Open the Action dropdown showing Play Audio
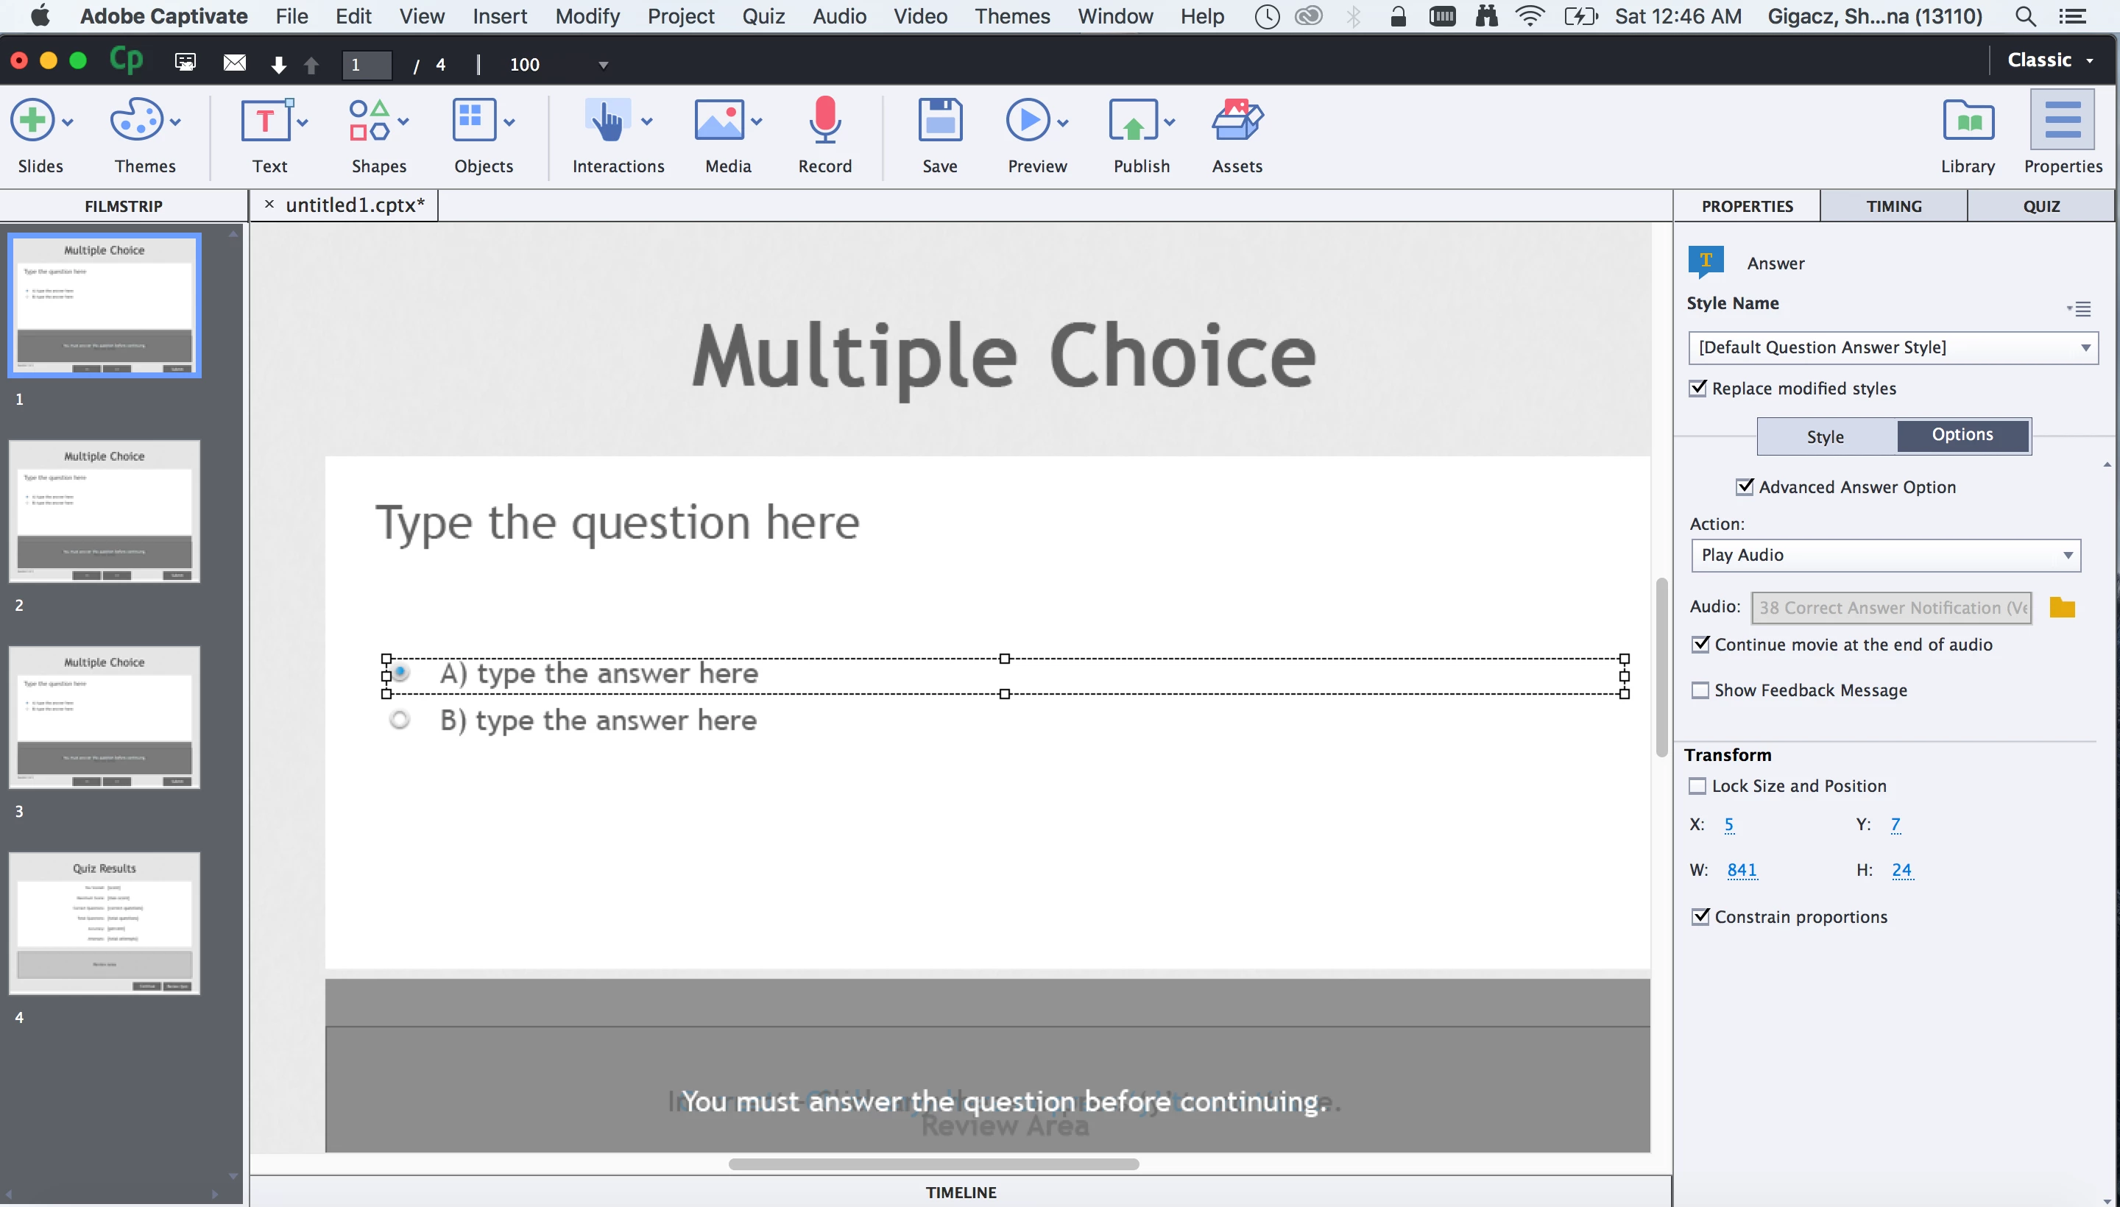The height and width of the screenshot is (1207, 2120). pyautogui.click(x=1884, y=556)
